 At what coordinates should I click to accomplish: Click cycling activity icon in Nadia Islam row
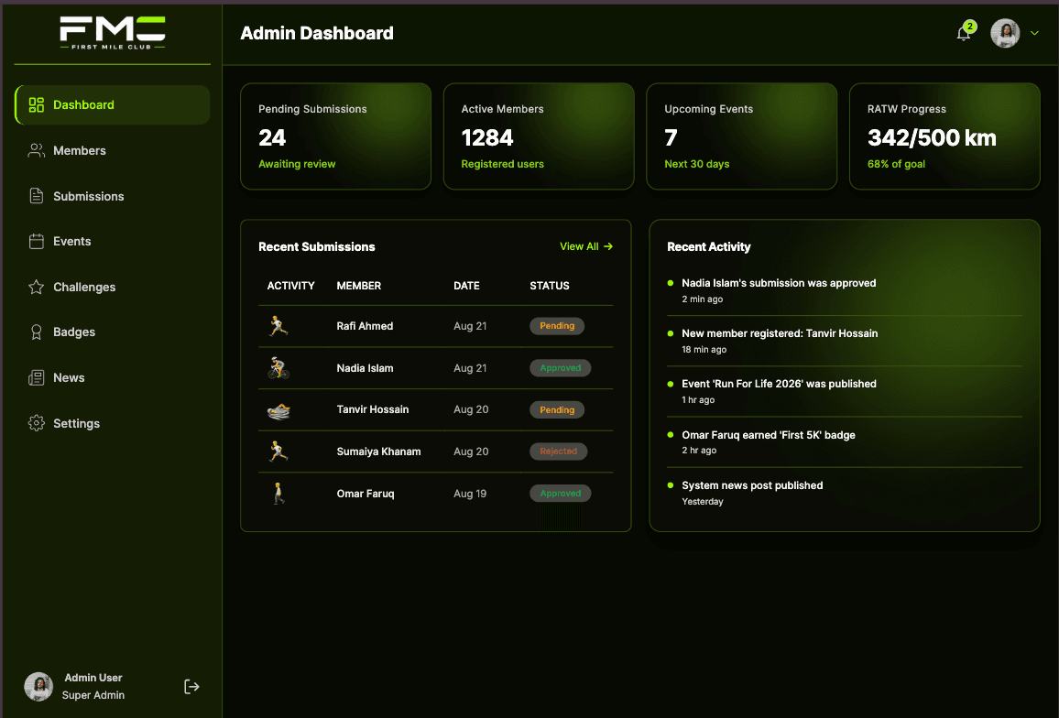(278, 368)
